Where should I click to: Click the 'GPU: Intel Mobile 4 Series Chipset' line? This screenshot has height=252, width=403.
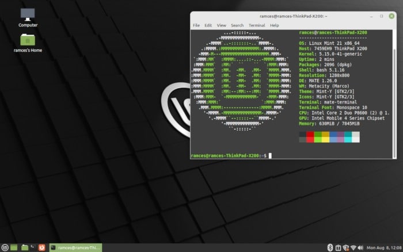point(342,118)
